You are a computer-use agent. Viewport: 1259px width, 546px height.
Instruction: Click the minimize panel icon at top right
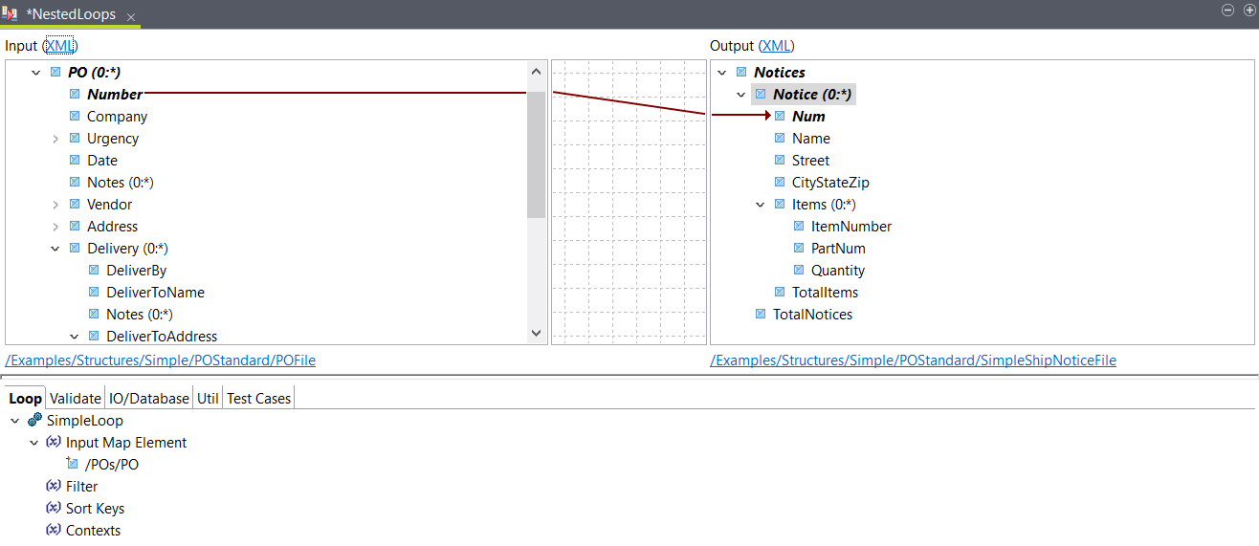pyautogui.click(x=1227, y=10)
